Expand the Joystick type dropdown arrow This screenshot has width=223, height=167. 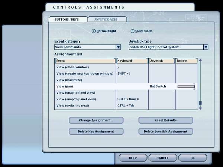[x=206, y=47]
